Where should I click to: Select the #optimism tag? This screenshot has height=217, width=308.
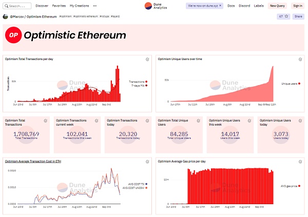[65, 16]
